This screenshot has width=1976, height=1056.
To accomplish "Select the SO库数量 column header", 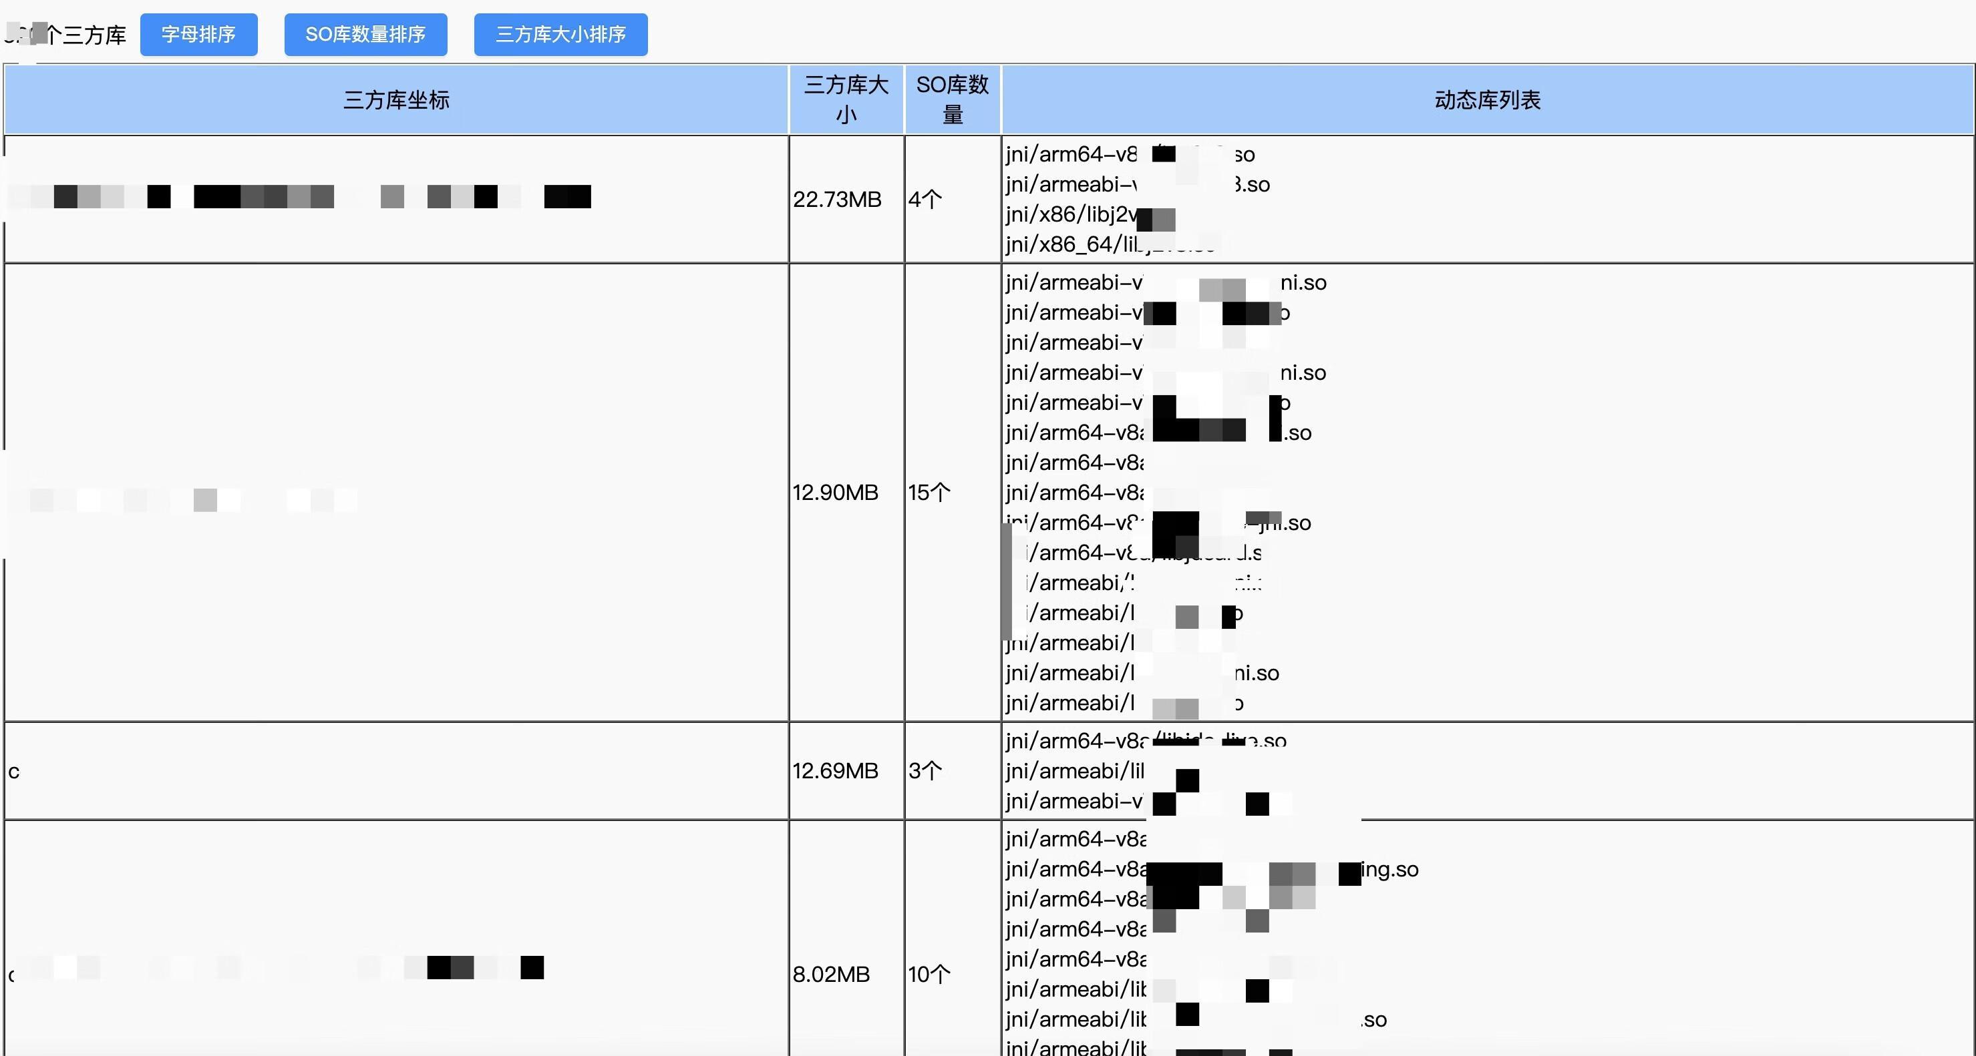I will click(953, 100).
